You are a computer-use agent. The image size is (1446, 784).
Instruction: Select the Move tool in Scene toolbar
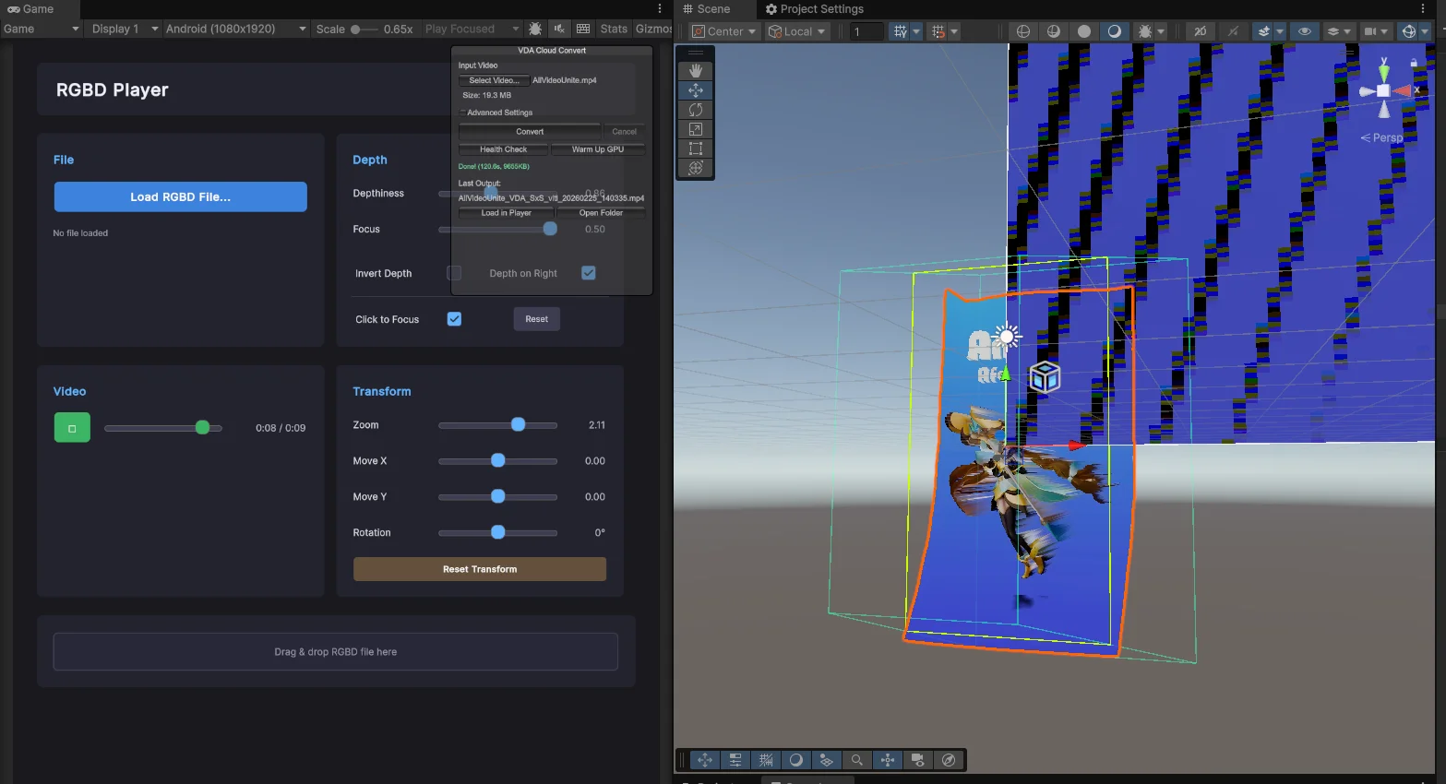coord(696,90)
